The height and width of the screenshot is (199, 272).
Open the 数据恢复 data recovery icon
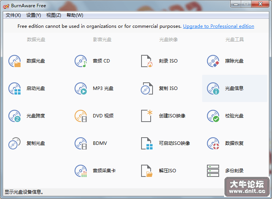[213, 143]
